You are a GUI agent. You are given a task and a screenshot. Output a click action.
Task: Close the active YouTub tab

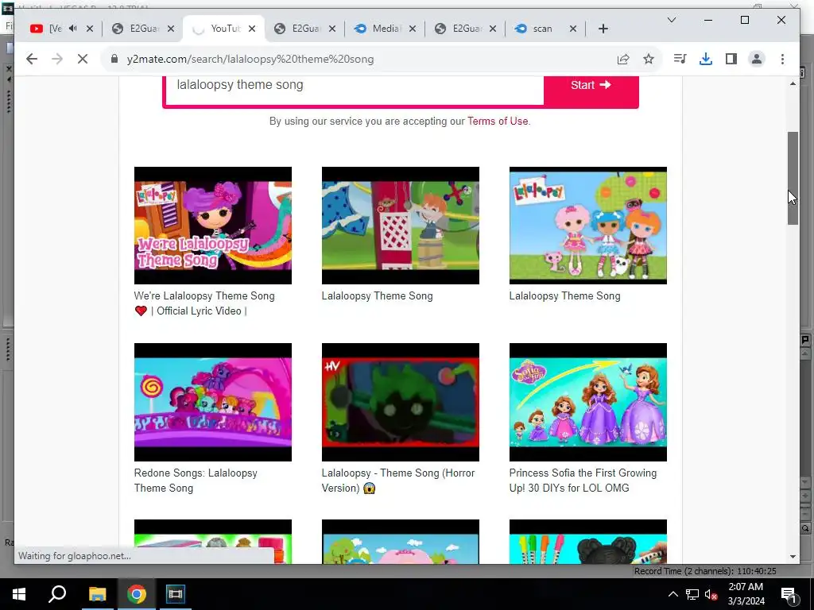[252, 29]
